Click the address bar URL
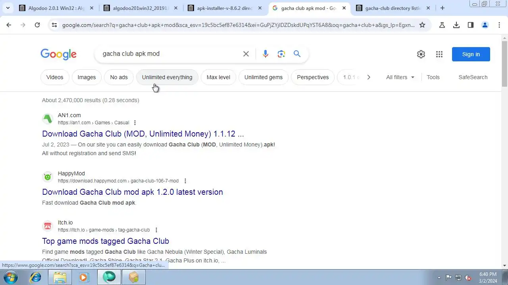 [238, 25]
